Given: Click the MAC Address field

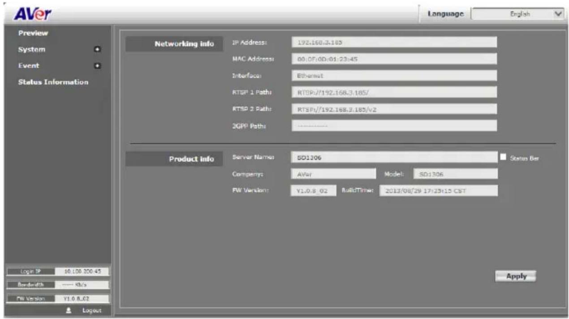Looking at the screenshot, I should click(x=394, y=59).
